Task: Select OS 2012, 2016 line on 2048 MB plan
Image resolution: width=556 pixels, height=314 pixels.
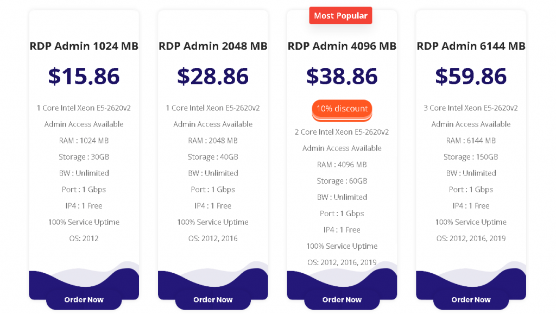Action: 213,238
